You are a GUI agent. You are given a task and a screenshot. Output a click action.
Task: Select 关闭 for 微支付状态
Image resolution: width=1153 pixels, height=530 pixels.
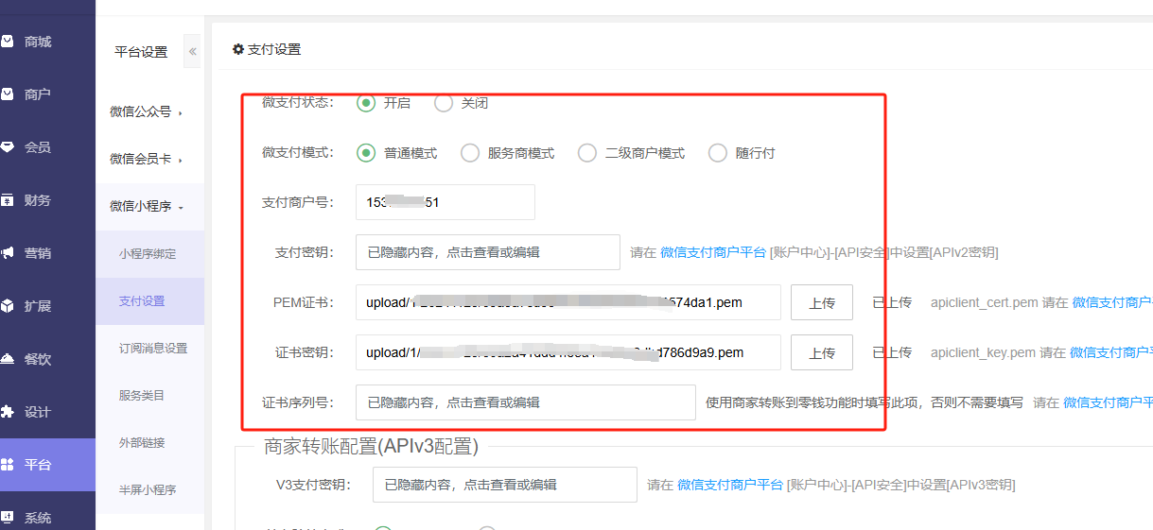coord(444,103)
